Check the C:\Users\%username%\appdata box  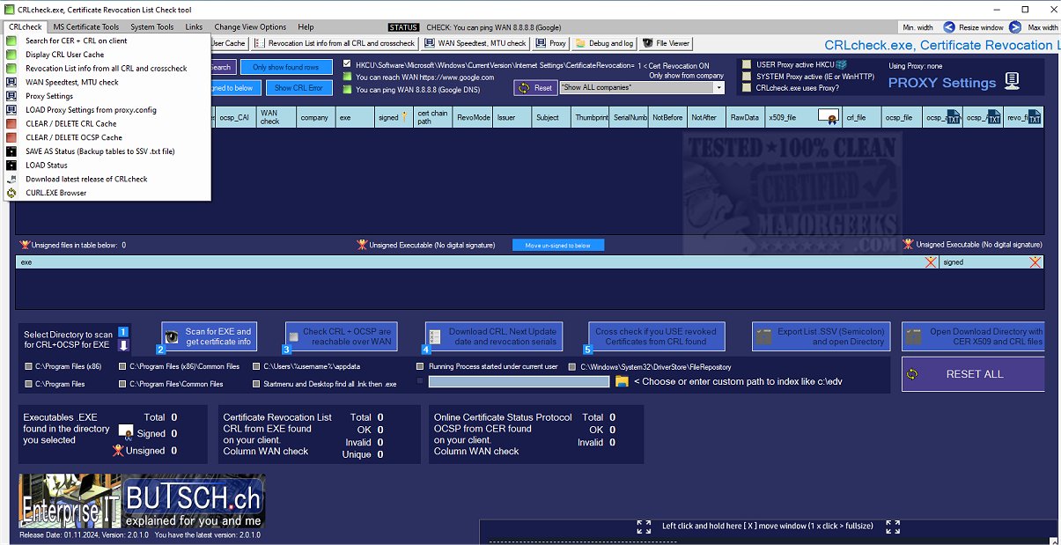(256, 366)
